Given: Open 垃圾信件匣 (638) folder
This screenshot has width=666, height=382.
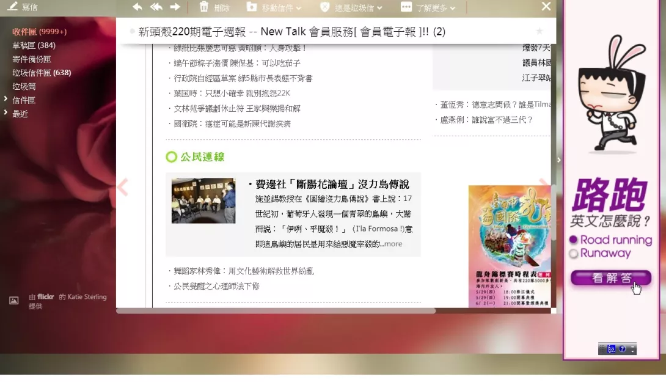Looking at the screenshot, I should click(x=42, y=73).
